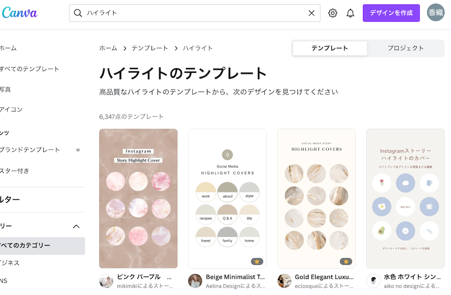Click the crown icon beside ブランドテンプレート
The width and height of the screenshot is (451, 295).
[78, 150]
